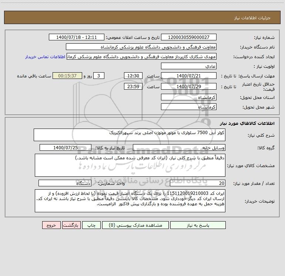285x276 pixels.
Task: Click the label استان محل تحویل
Action: [x=257, y=98]
